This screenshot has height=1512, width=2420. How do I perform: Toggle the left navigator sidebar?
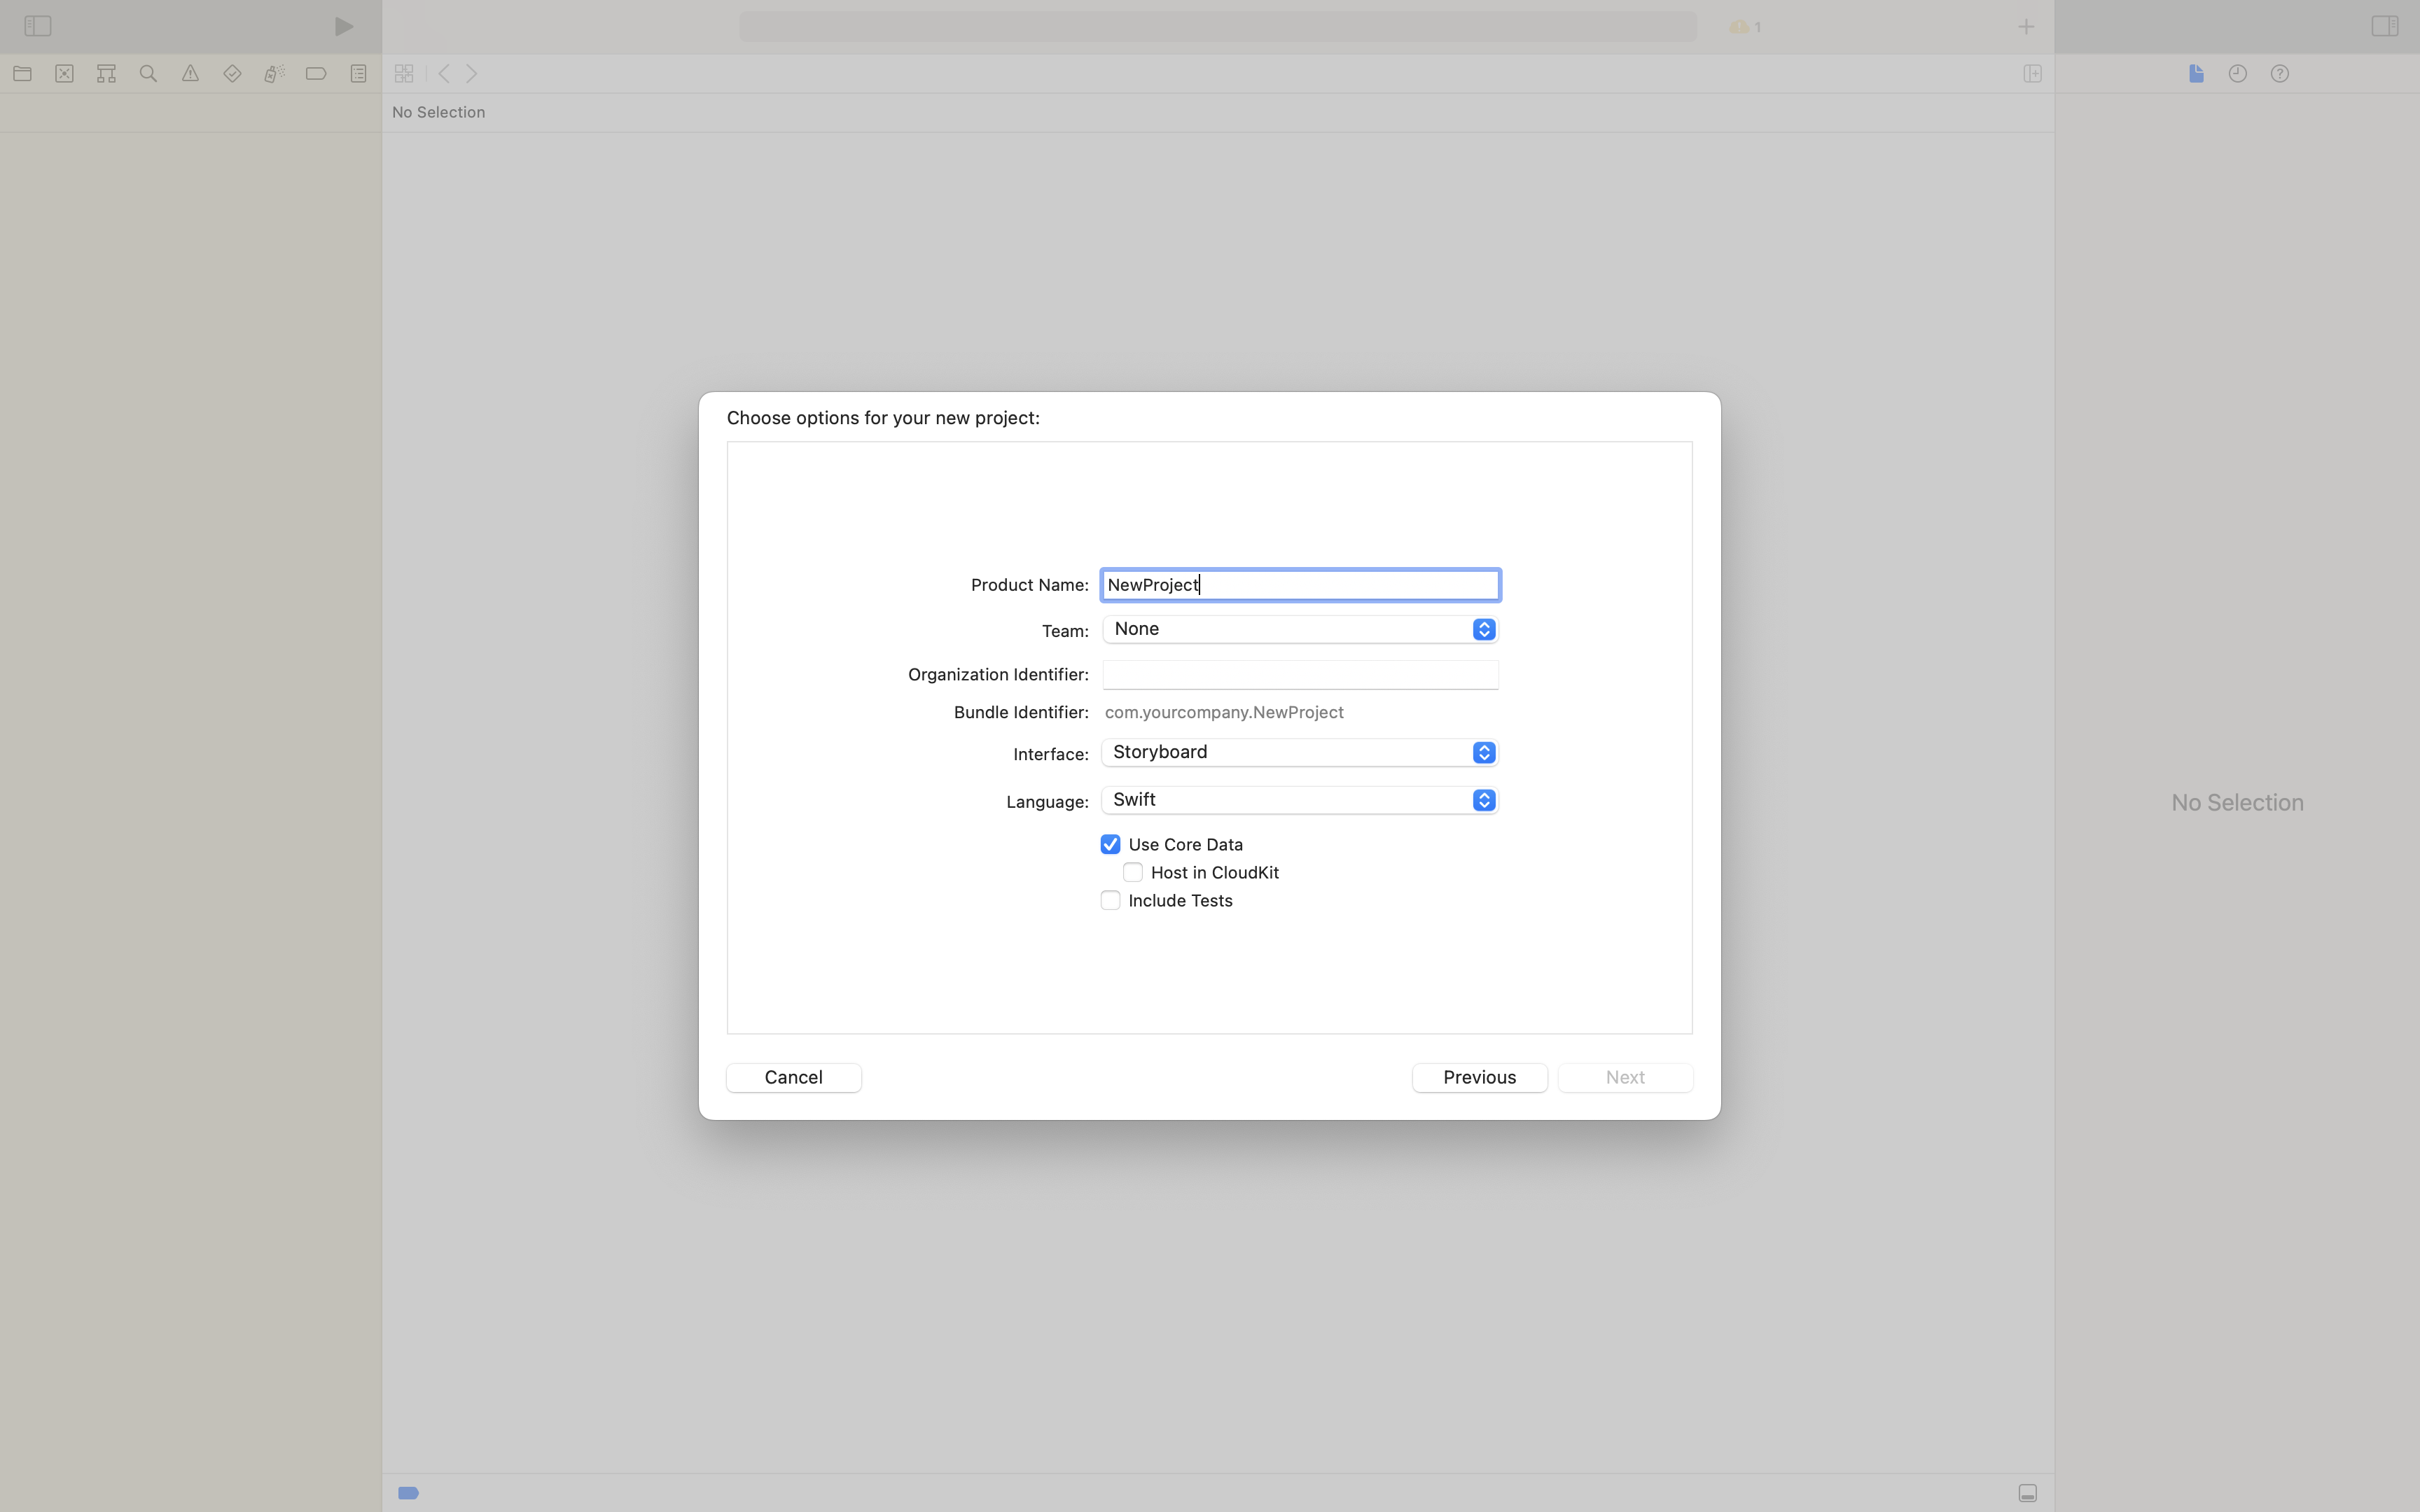[38, 26]
